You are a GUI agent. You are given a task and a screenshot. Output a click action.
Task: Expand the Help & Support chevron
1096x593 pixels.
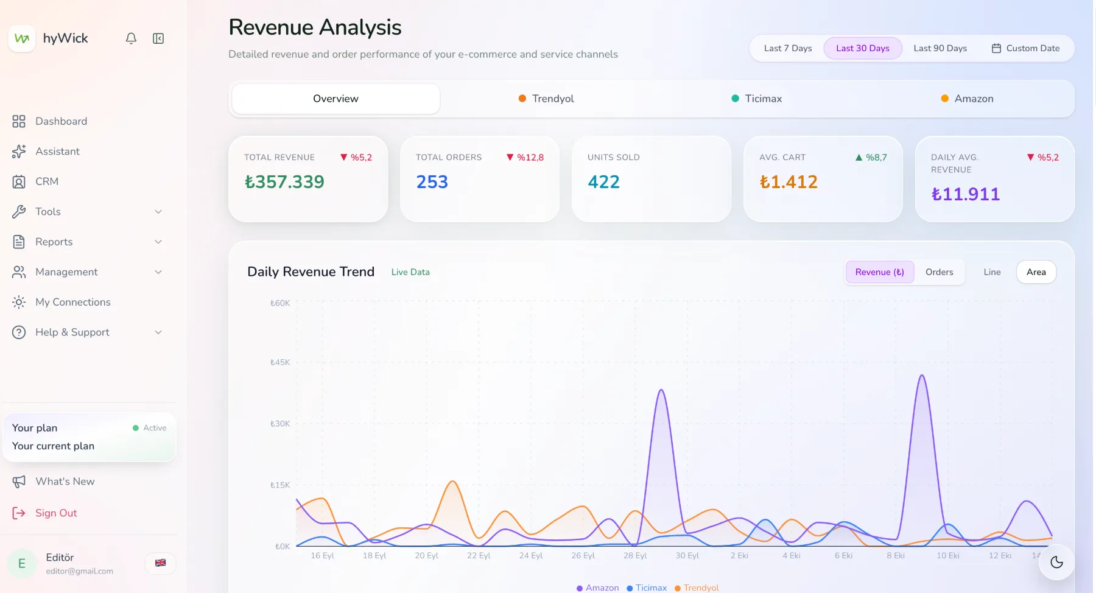(158, 332)
